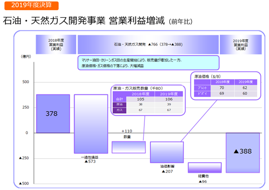Select the 原油 row label cell

click(x=120, y=105)
